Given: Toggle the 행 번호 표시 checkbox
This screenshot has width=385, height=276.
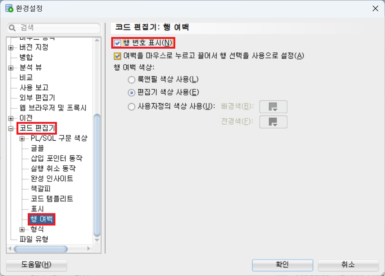Looking at the screenshot, I should pyautogui.click(x=117, y=43).
